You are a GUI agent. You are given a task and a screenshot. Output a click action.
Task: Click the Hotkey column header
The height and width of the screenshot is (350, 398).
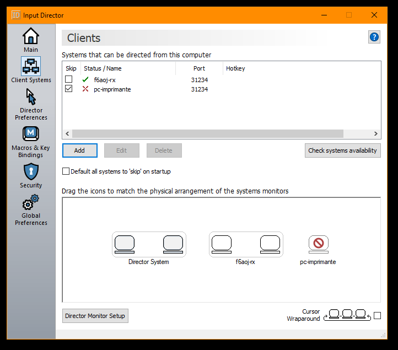235,68
